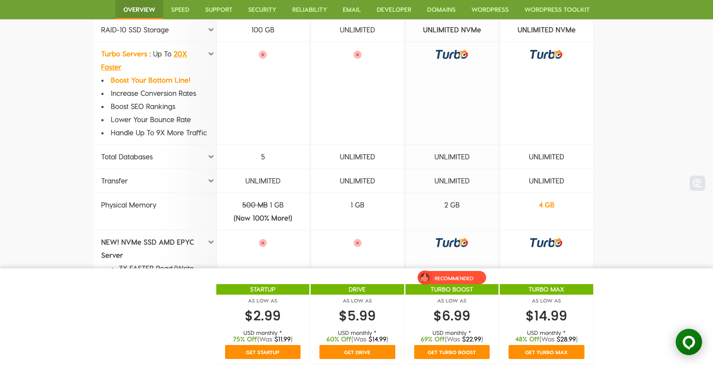Click the 75% Off Startup discount text
This screenshot has height=366, width=713.
click(x=245, y=339)
